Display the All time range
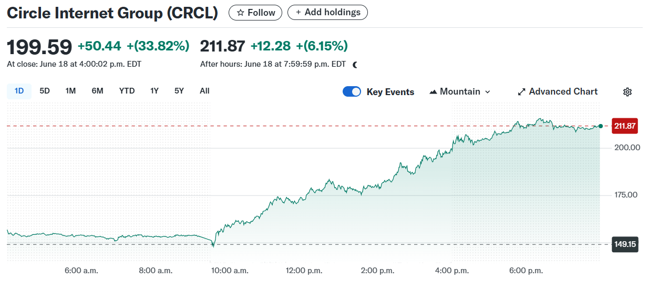 tap(204, 91)
